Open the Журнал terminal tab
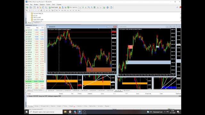This screenshot has width=205, height=115. pyautogui.click(x=107, y=106)
